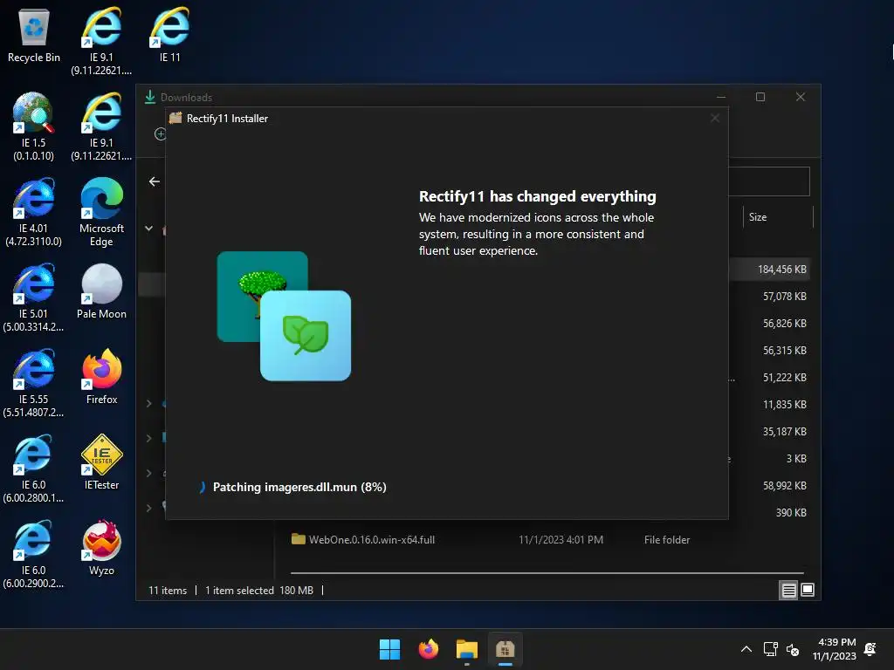Open the IE 11 desktop shortcut
This screenshot has width=894, height=670.
tap(170, 35)
